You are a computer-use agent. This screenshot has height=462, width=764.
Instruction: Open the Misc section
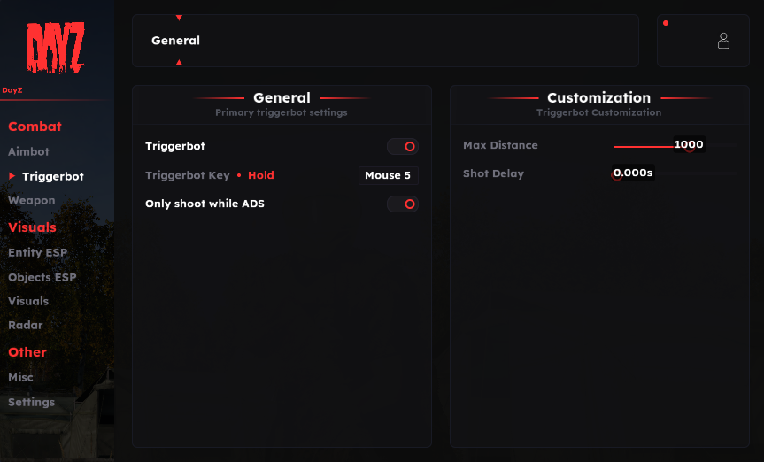(x=20, y=377)
